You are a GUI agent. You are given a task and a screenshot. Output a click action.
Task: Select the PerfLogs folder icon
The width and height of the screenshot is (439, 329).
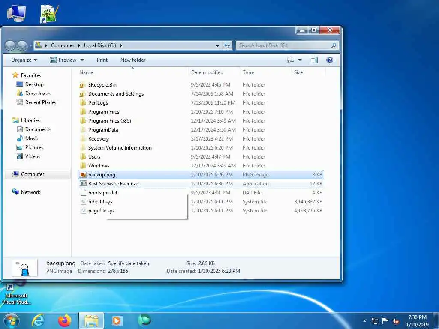[83, 103]
